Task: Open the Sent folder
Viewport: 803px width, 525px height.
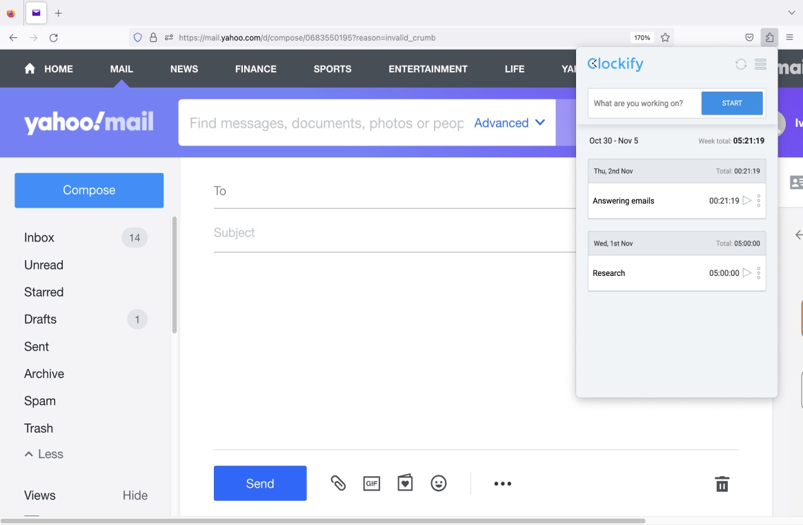Action: (37, 347)
